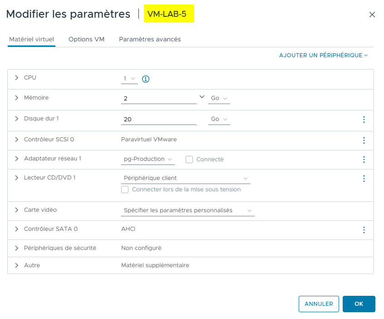The height and width of the screenshot is (319, 384).
Task: Click the Contrôleur SATA 0 kebab icon
Action: (364, 230)
